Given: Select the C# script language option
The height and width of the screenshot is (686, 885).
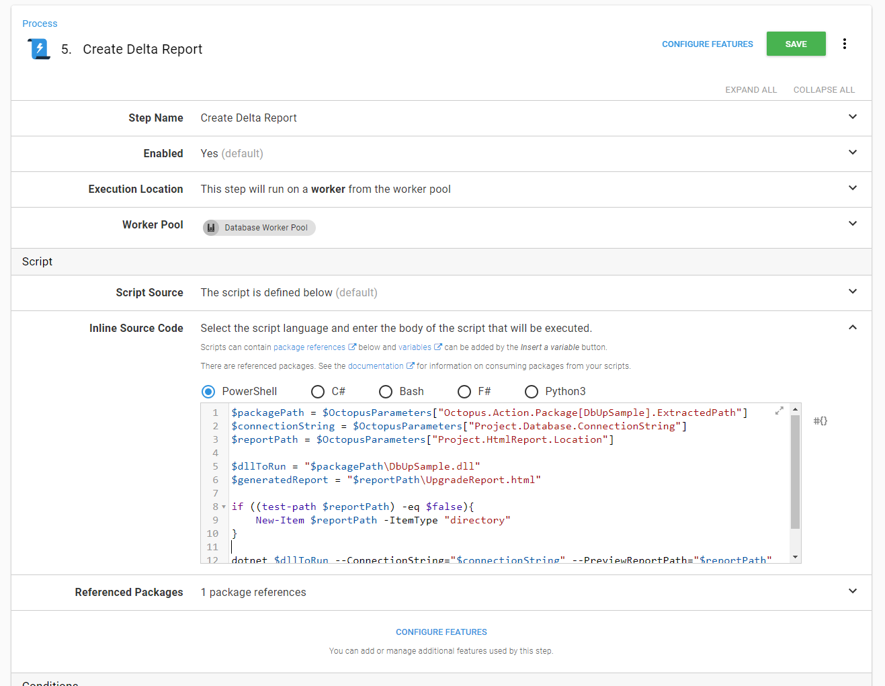Looking at the screenshot, I should (318, 392).
